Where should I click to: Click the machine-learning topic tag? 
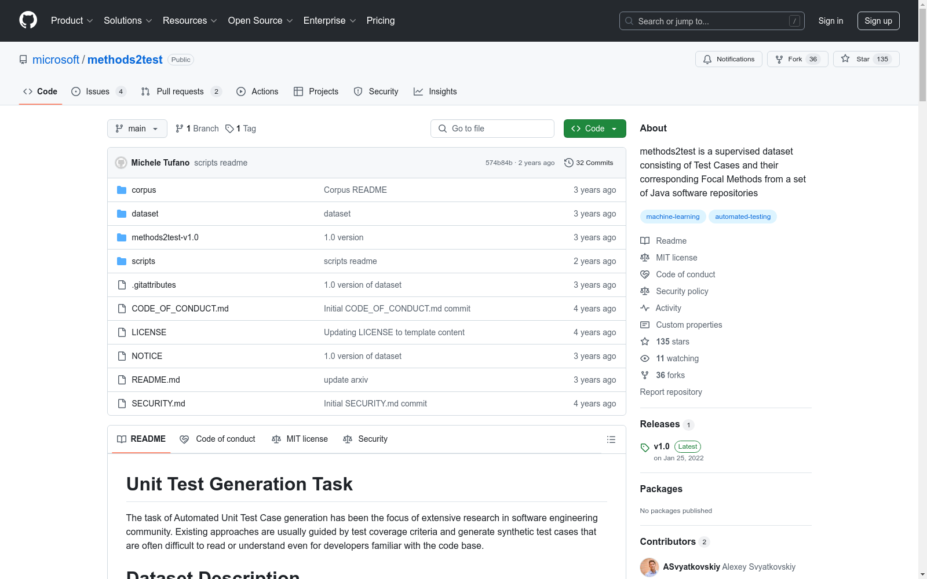pos(673,217)
